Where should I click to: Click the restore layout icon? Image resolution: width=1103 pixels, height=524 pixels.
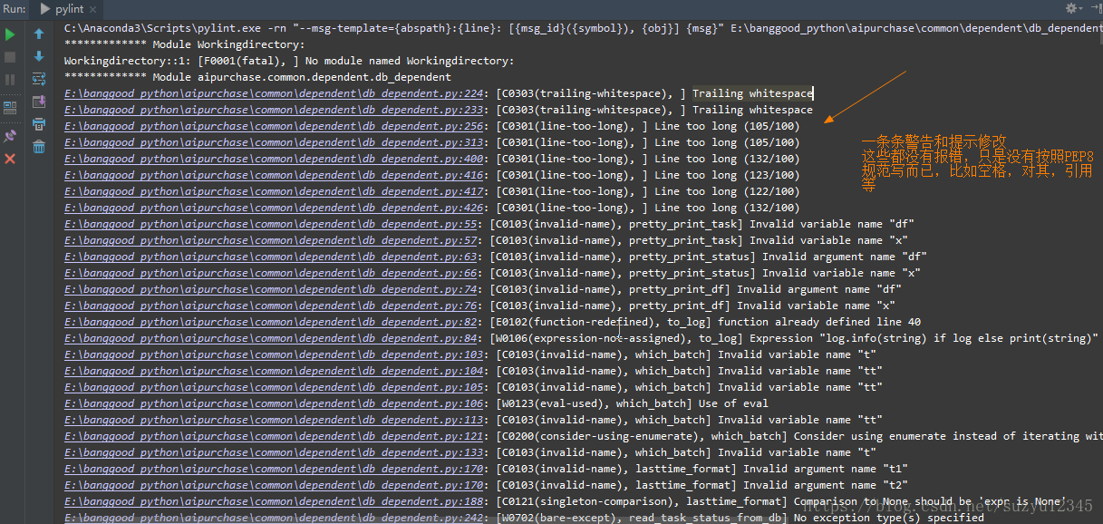(x=10, y=107)
